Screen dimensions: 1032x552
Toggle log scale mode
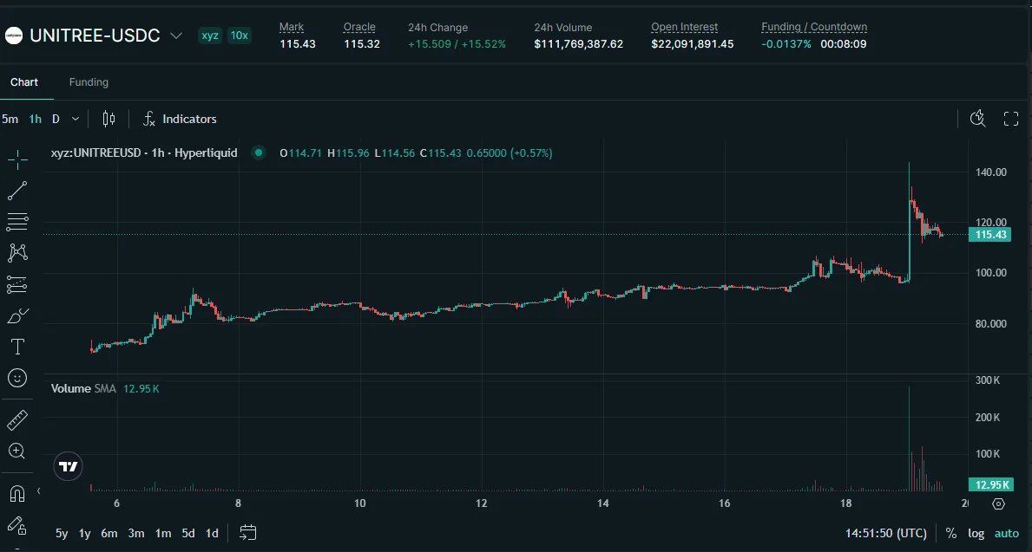[976, 533]
